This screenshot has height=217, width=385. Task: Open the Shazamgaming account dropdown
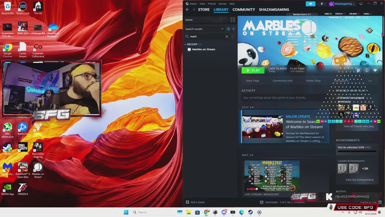(342, 4)
